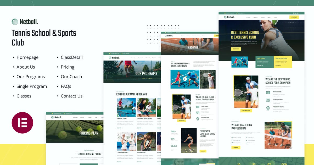Click the Our Coach item in the feature list
314x165 pixels.
71,77
